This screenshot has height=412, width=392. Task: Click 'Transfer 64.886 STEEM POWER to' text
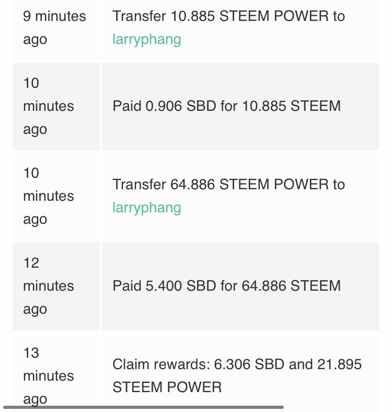(228, 184)
